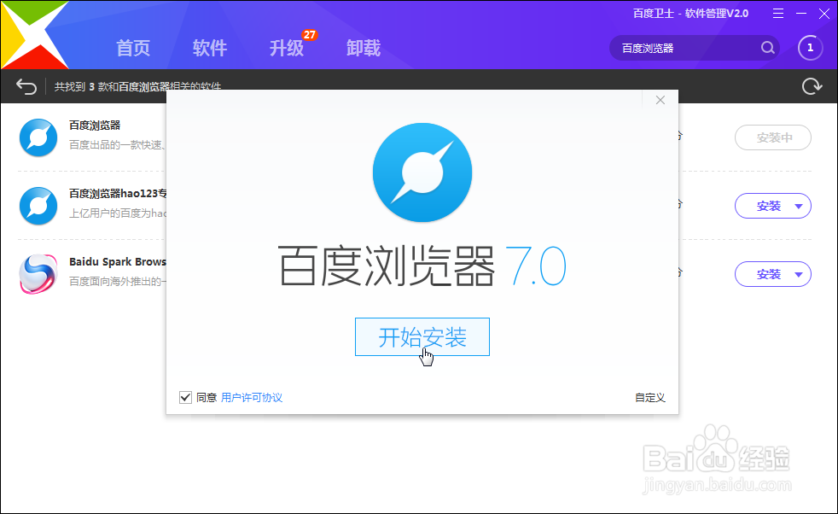Uncheck the 同意 agreement checkbox

click(185, 397)
